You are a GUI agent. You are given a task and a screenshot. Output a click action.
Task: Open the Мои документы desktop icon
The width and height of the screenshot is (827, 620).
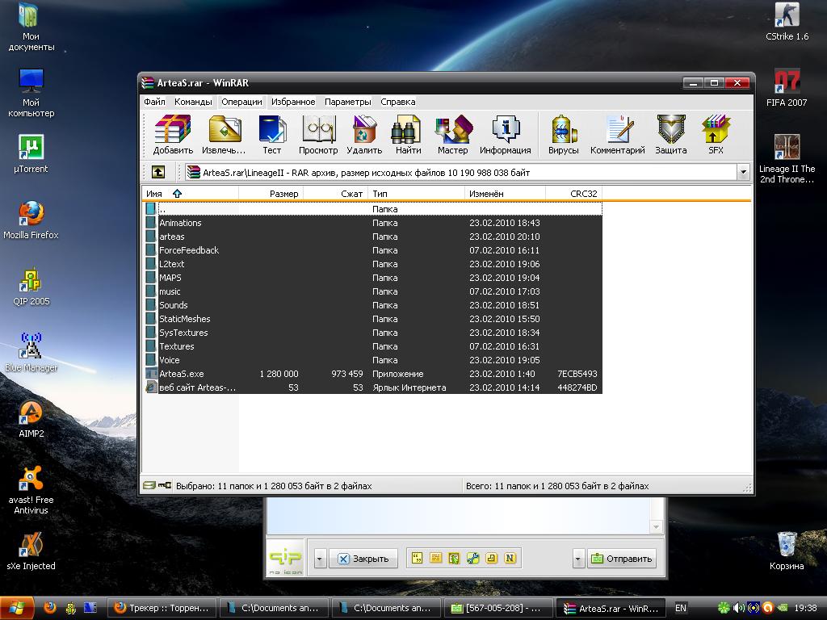click(x=31, y=27)
